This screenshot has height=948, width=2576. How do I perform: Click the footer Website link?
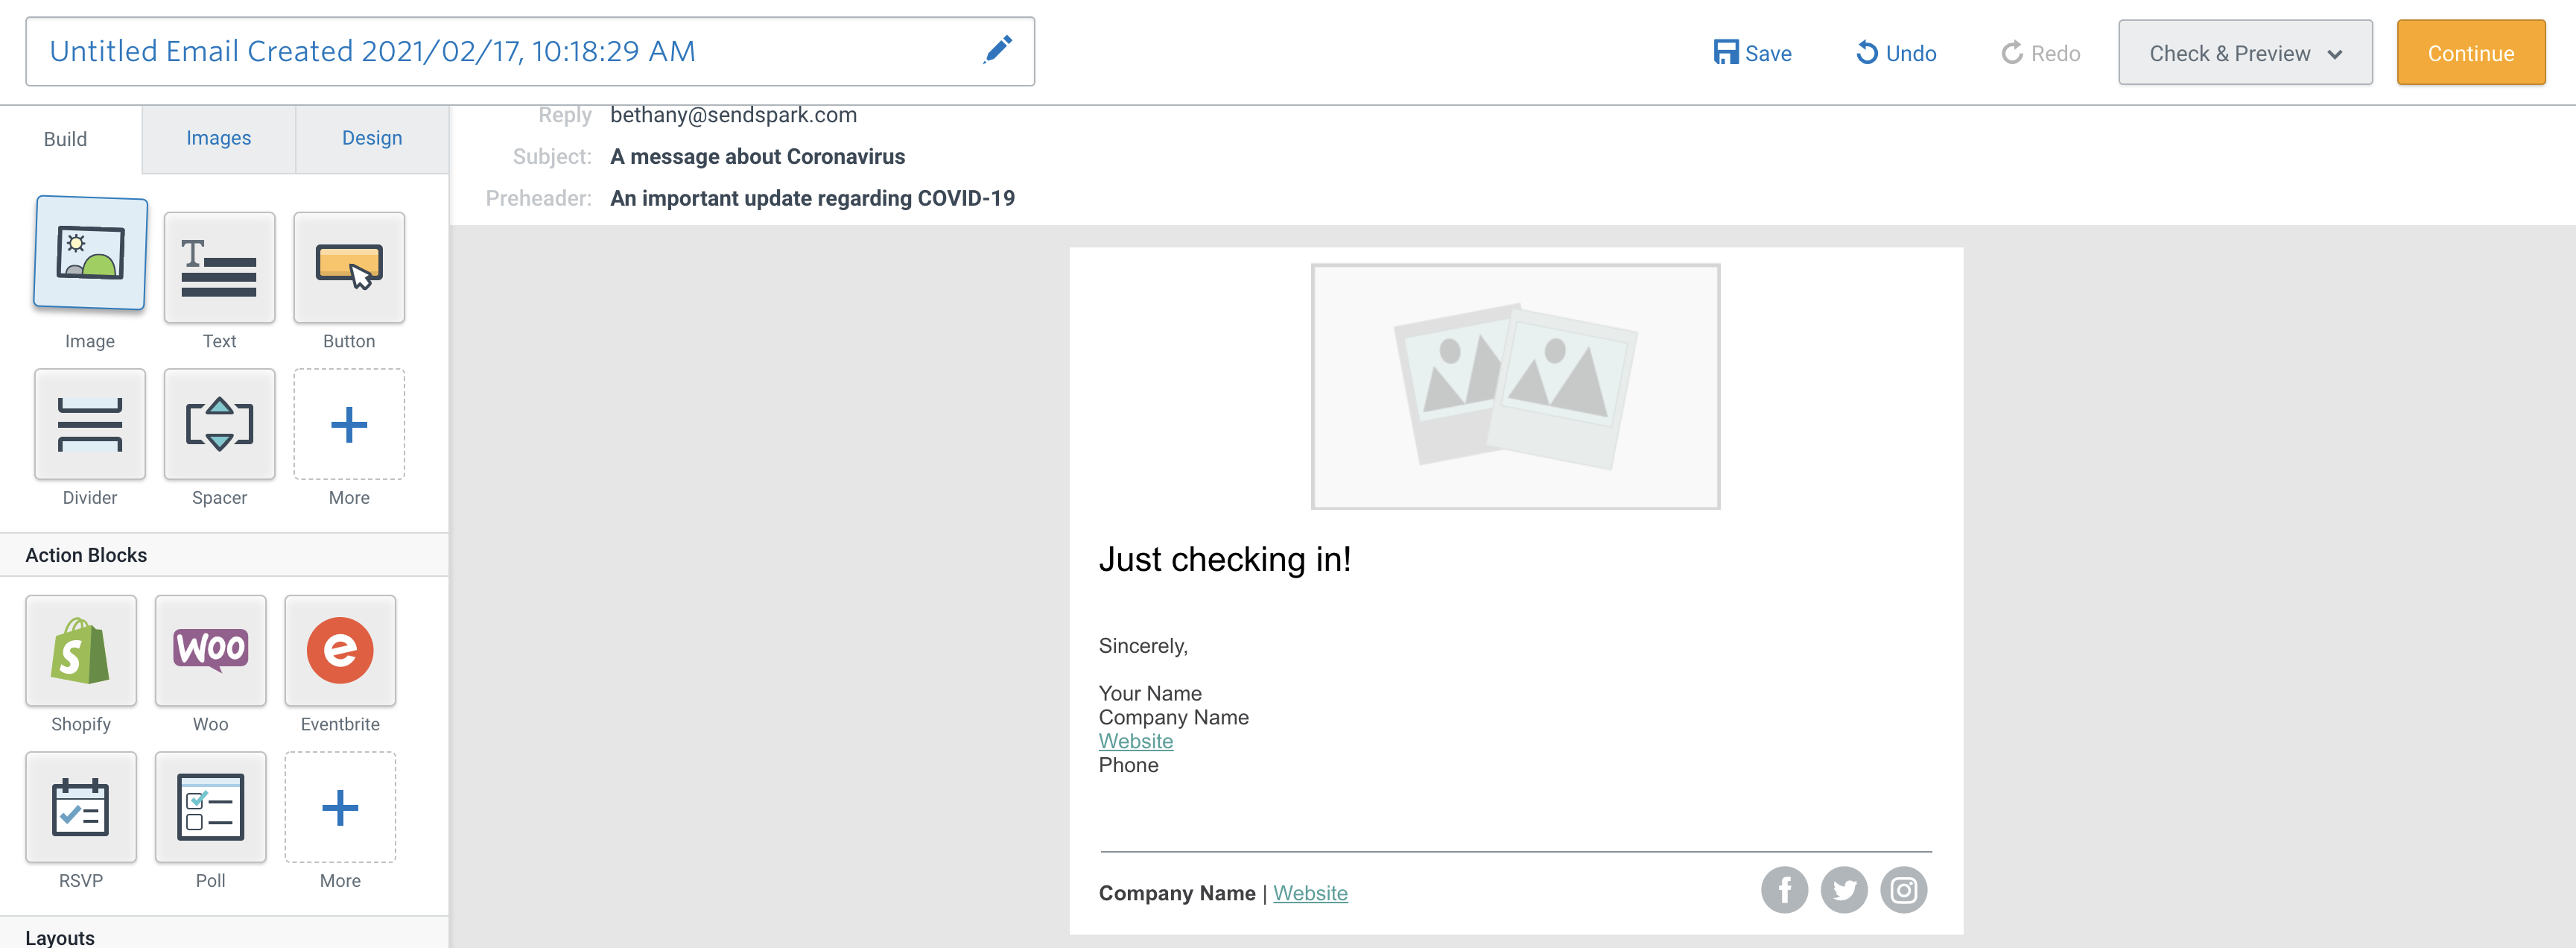tap(1310, 893)
